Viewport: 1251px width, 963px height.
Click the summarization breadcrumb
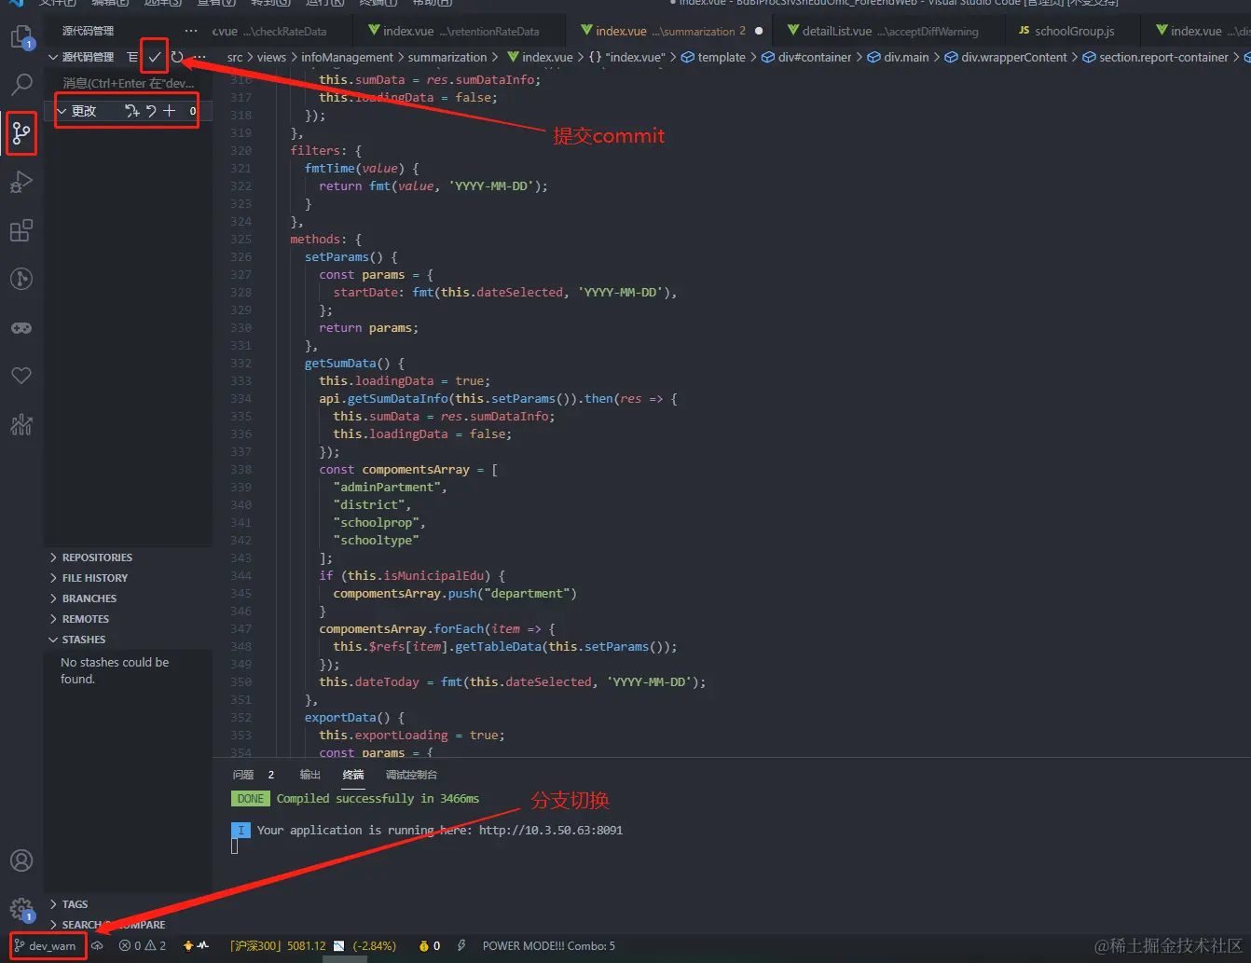click(447, 57)
